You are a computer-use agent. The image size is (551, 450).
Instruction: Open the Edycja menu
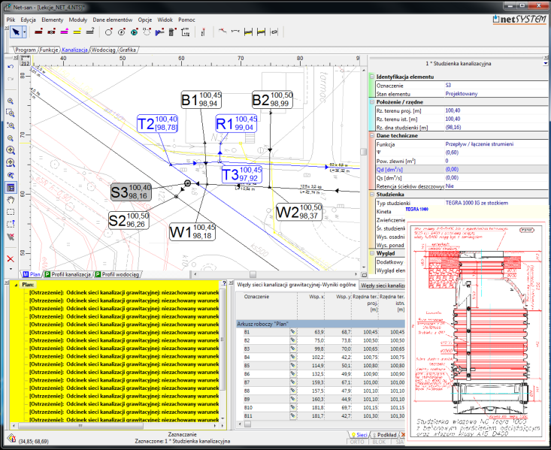coord(28,20)
